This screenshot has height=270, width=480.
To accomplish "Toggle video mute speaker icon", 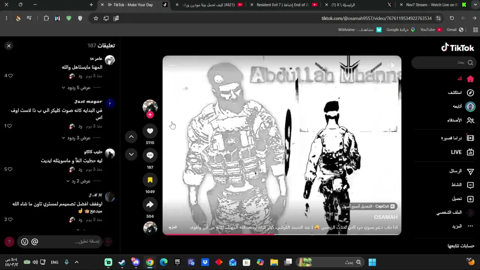I will pyautogui.click(x=391, y=65).
